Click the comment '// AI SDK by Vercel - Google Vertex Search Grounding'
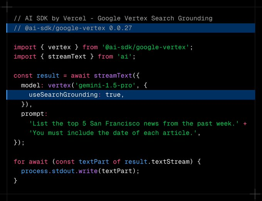262x201 pixels. click(113, 18)
